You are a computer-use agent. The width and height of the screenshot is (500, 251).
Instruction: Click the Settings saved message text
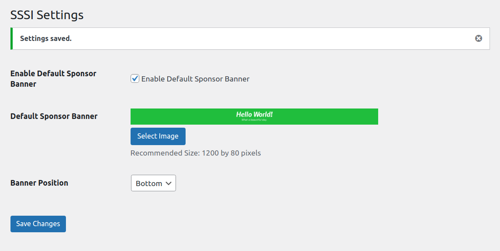[46, 38]
